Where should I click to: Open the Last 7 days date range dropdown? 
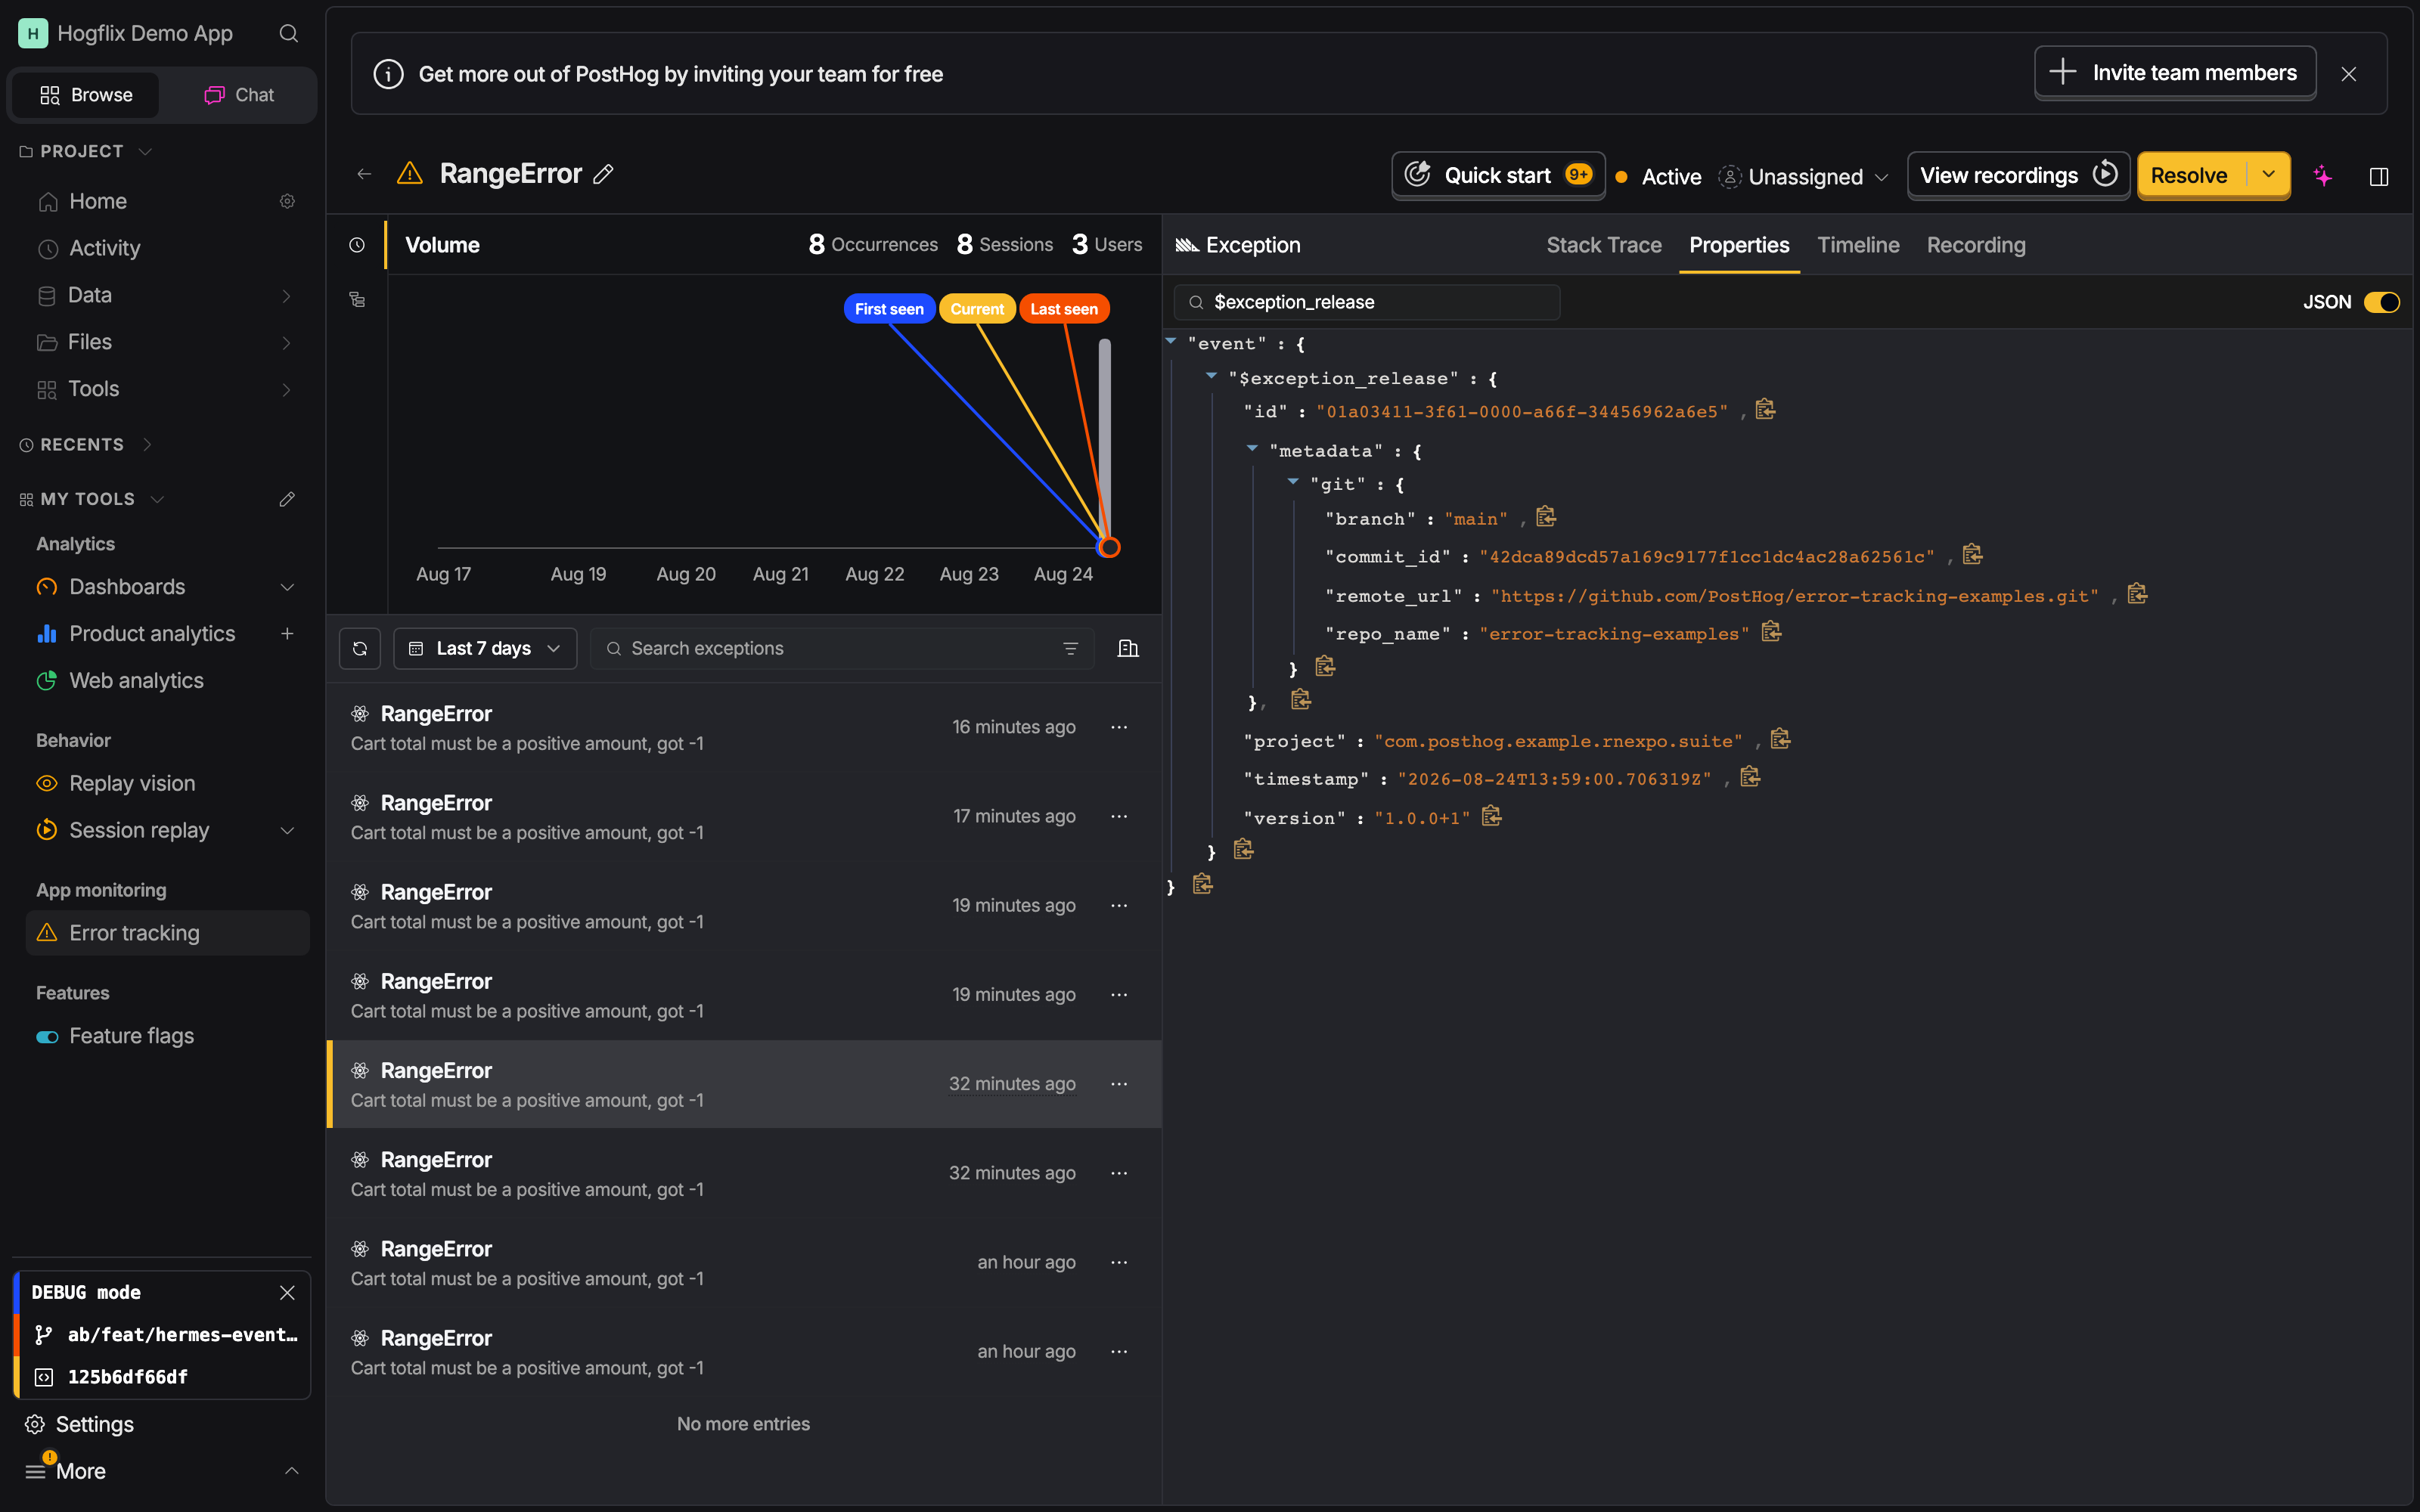click(485, 649)
